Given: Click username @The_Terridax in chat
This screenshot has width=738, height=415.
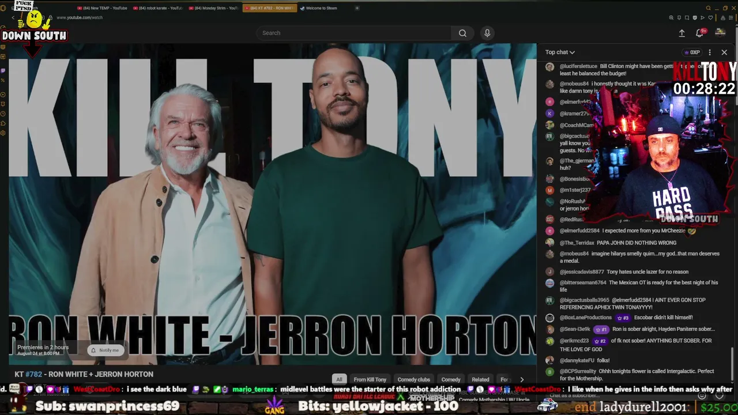Looking at the screenshot, I should click(577, 243).
